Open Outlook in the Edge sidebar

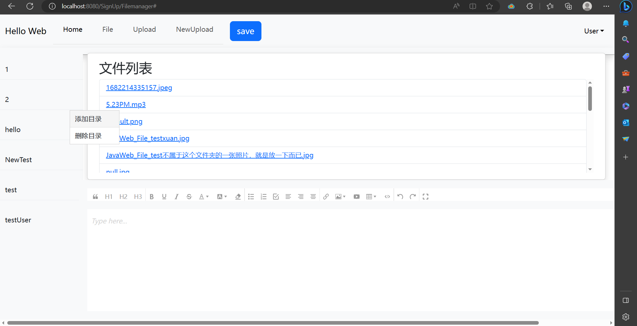pyautogui.click(x=626, y=123)
